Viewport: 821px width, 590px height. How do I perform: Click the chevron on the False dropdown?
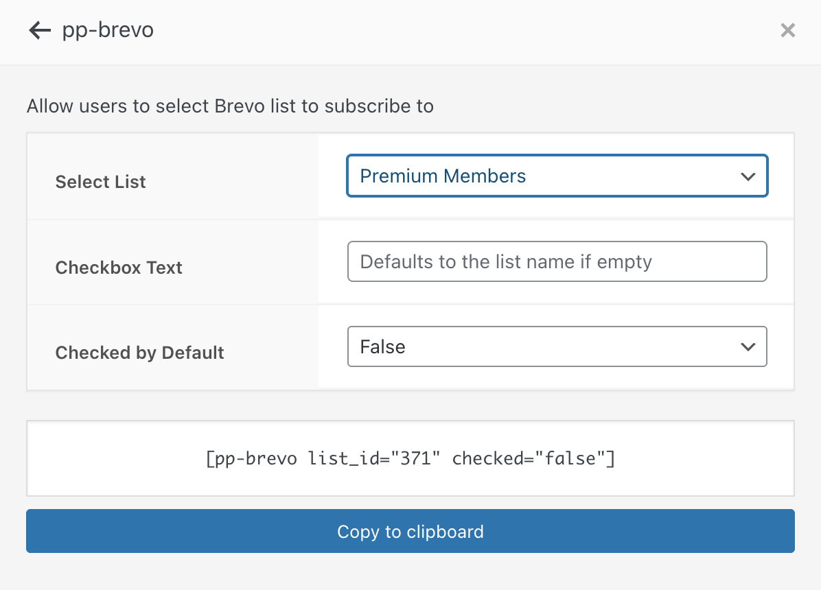tap(748, 347)
